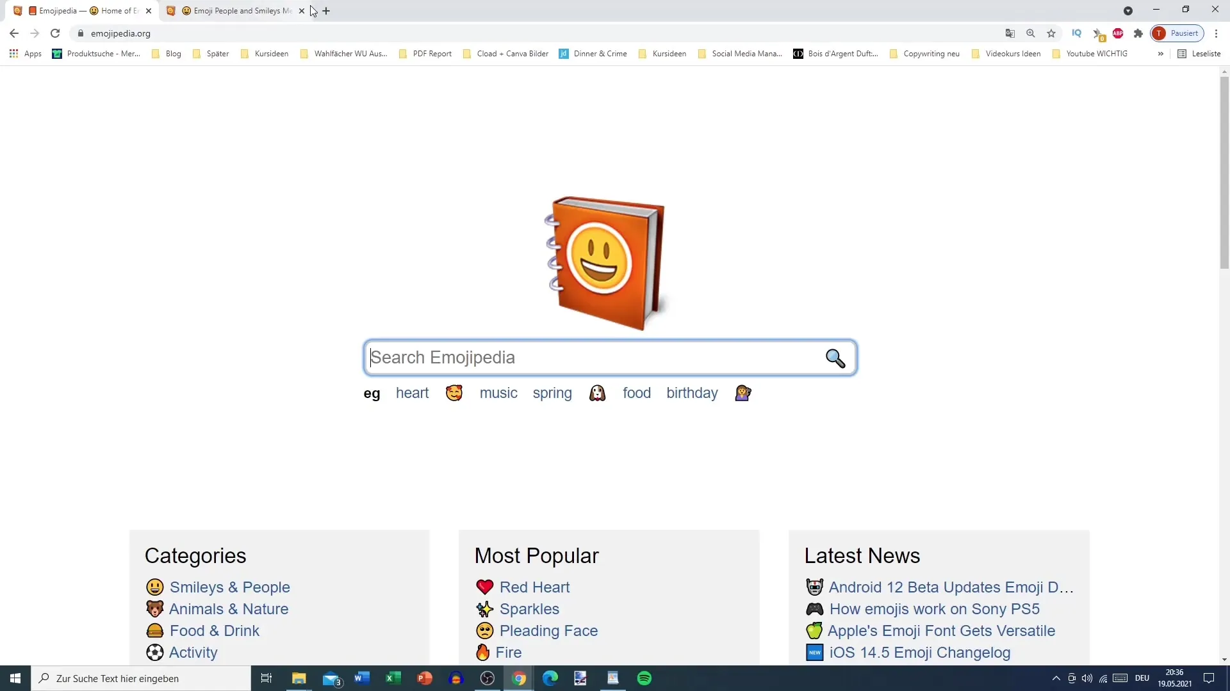Viewport: 1230px width, 691px height.
Task: Expand the hidden bookmarks chevron
Action: 1161,54
